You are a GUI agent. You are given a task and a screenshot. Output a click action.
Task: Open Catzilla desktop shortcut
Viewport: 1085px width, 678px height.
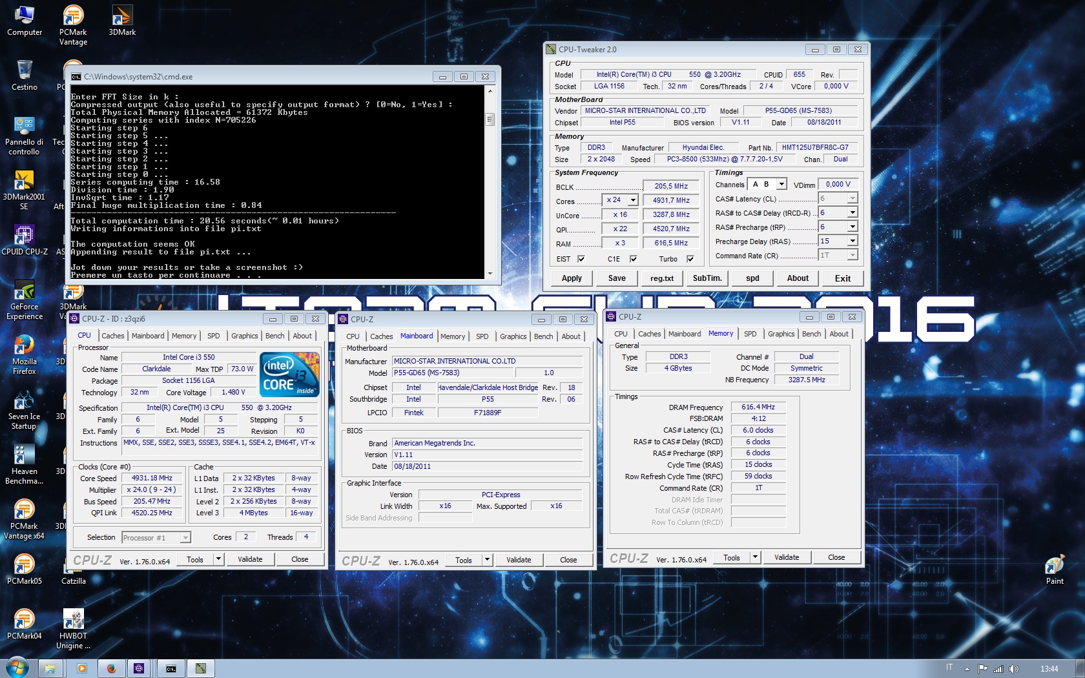point(73,573)
